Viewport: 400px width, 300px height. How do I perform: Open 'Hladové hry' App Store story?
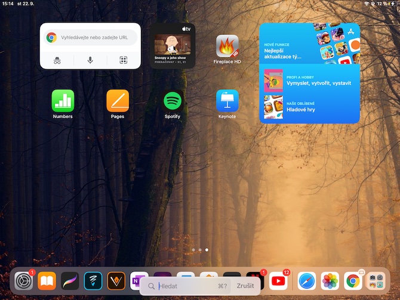[309, 107]
